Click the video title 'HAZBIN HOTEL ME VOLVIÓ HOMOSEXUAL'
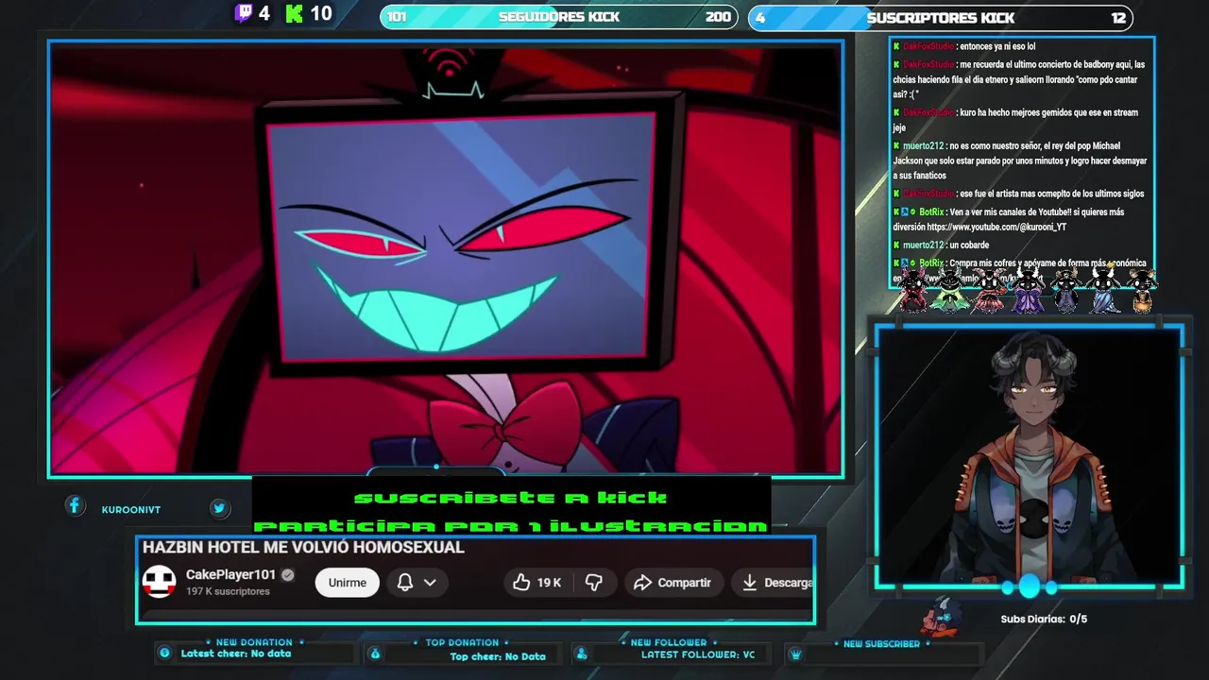This screenshot has height=680, width=1209. [303, 548]
